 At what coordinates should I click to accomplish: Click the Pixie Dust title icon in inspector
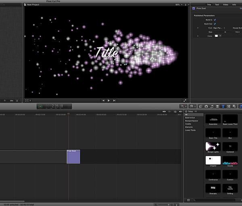194,8
